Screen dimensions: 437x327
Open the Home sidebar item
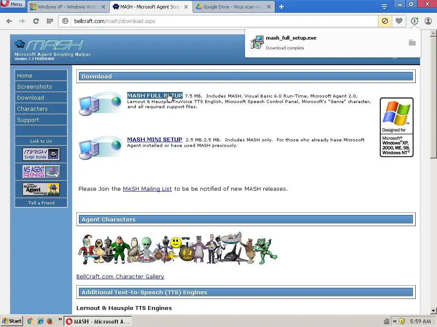click(x=41, y=75)
